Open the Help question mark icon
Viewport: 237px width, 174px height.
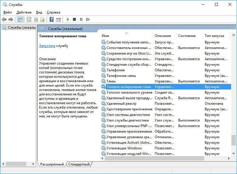(x=51, y=19)
